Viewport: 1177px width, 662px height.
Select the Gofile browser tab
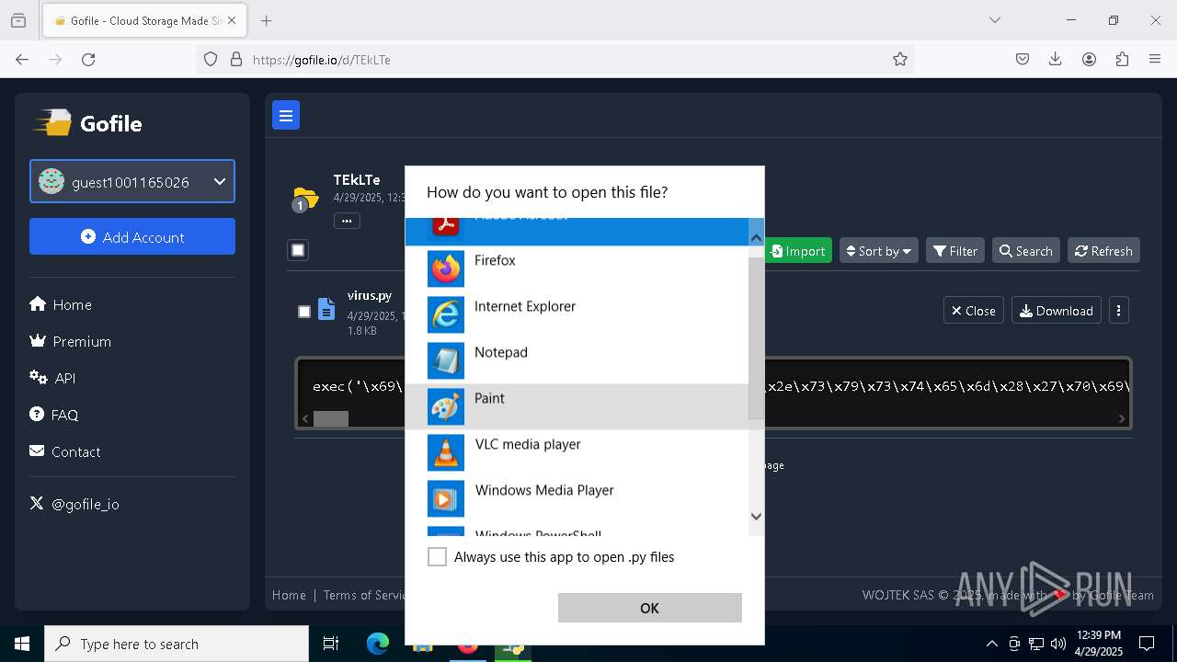pyautogui.click(x=144, y=20)
